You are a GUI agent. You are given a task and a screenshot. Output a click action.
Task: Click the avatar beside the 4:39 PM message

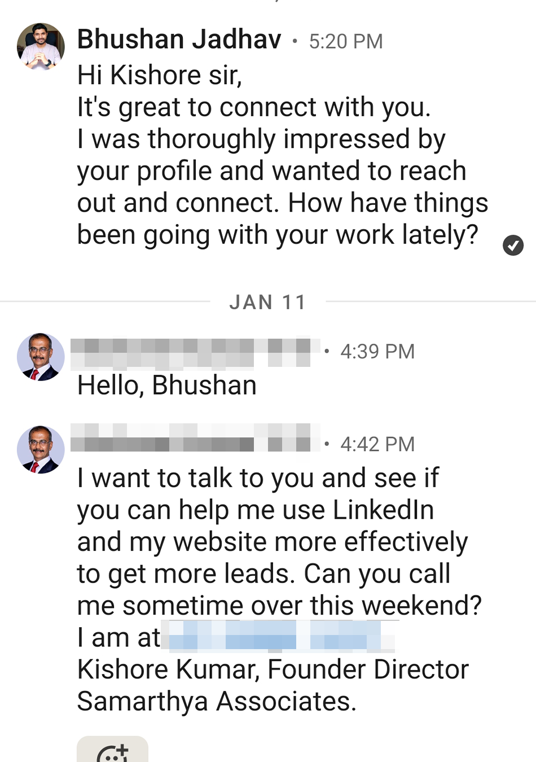coord(41,357)
